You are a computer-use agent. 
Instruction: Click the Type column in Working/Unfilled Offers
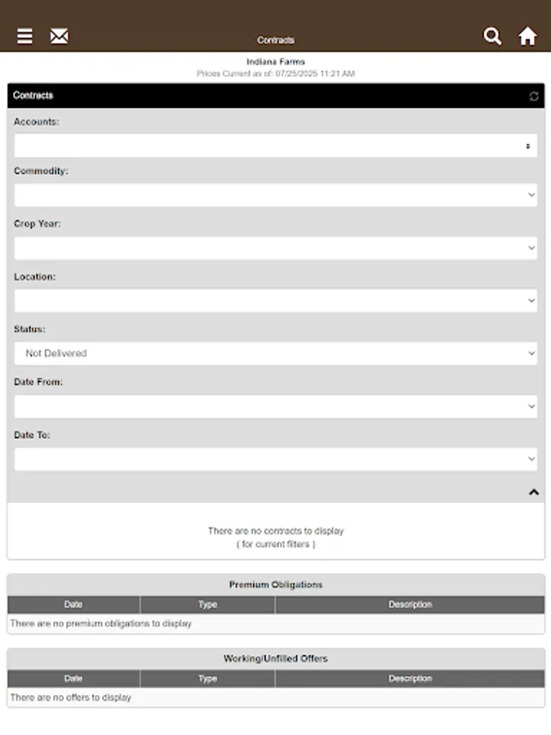point(207,678)
